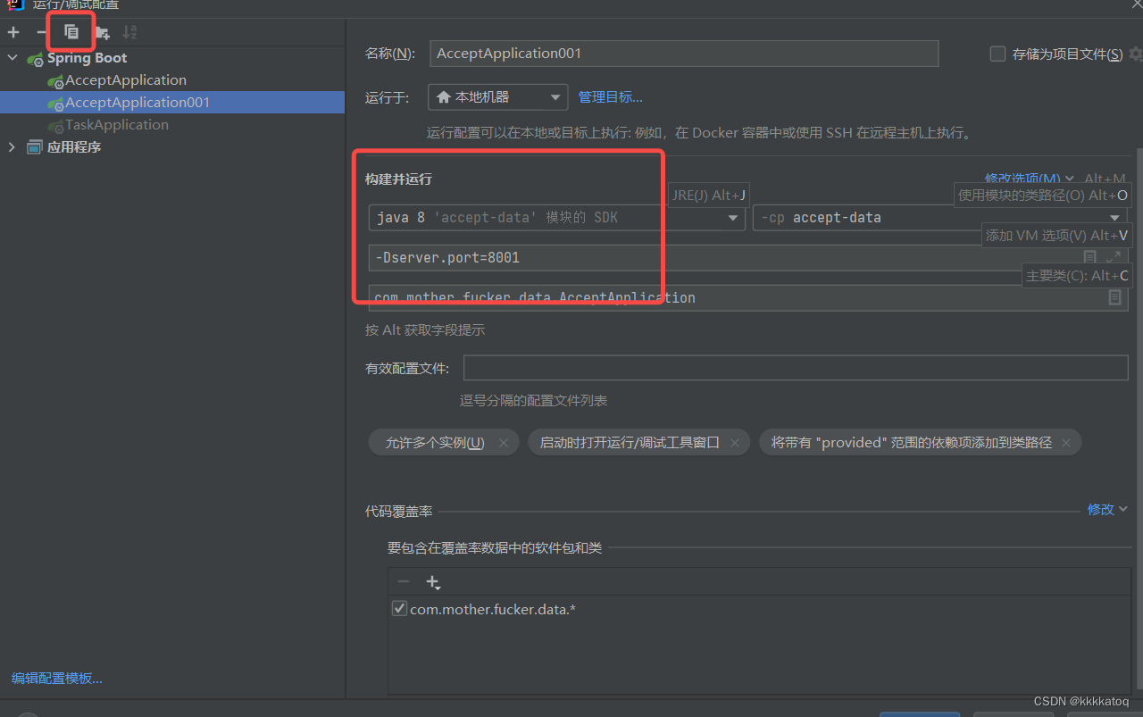Remove a package from coverage list

pos(403,581)
